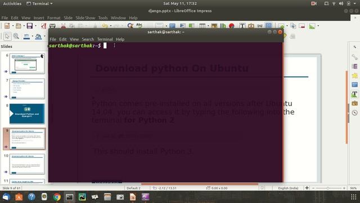This screenshot has width=360, height=203.
Task: Click Insert Text Box T icon
Action: tap(242, 26)
